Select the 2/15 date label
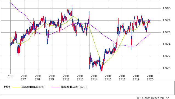 (108, 79)
